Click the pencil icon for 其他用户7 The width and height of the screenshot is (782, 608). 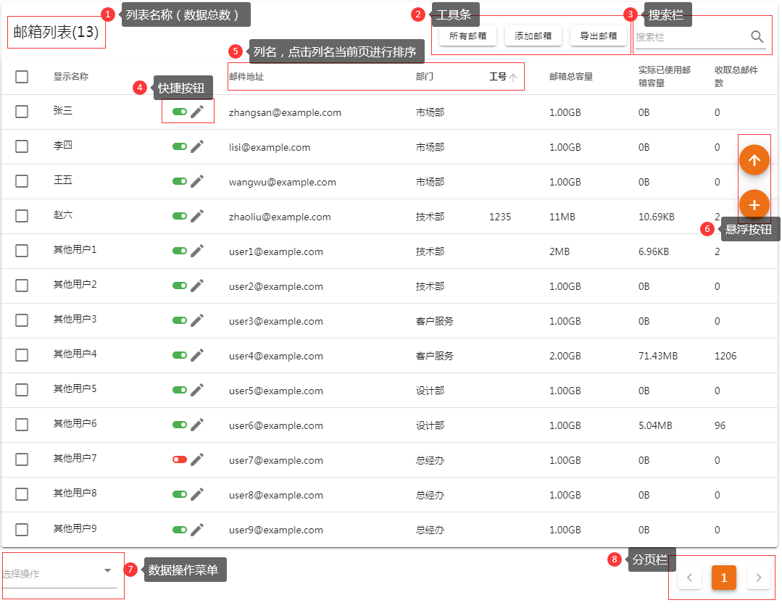click(x=197, y=459)
